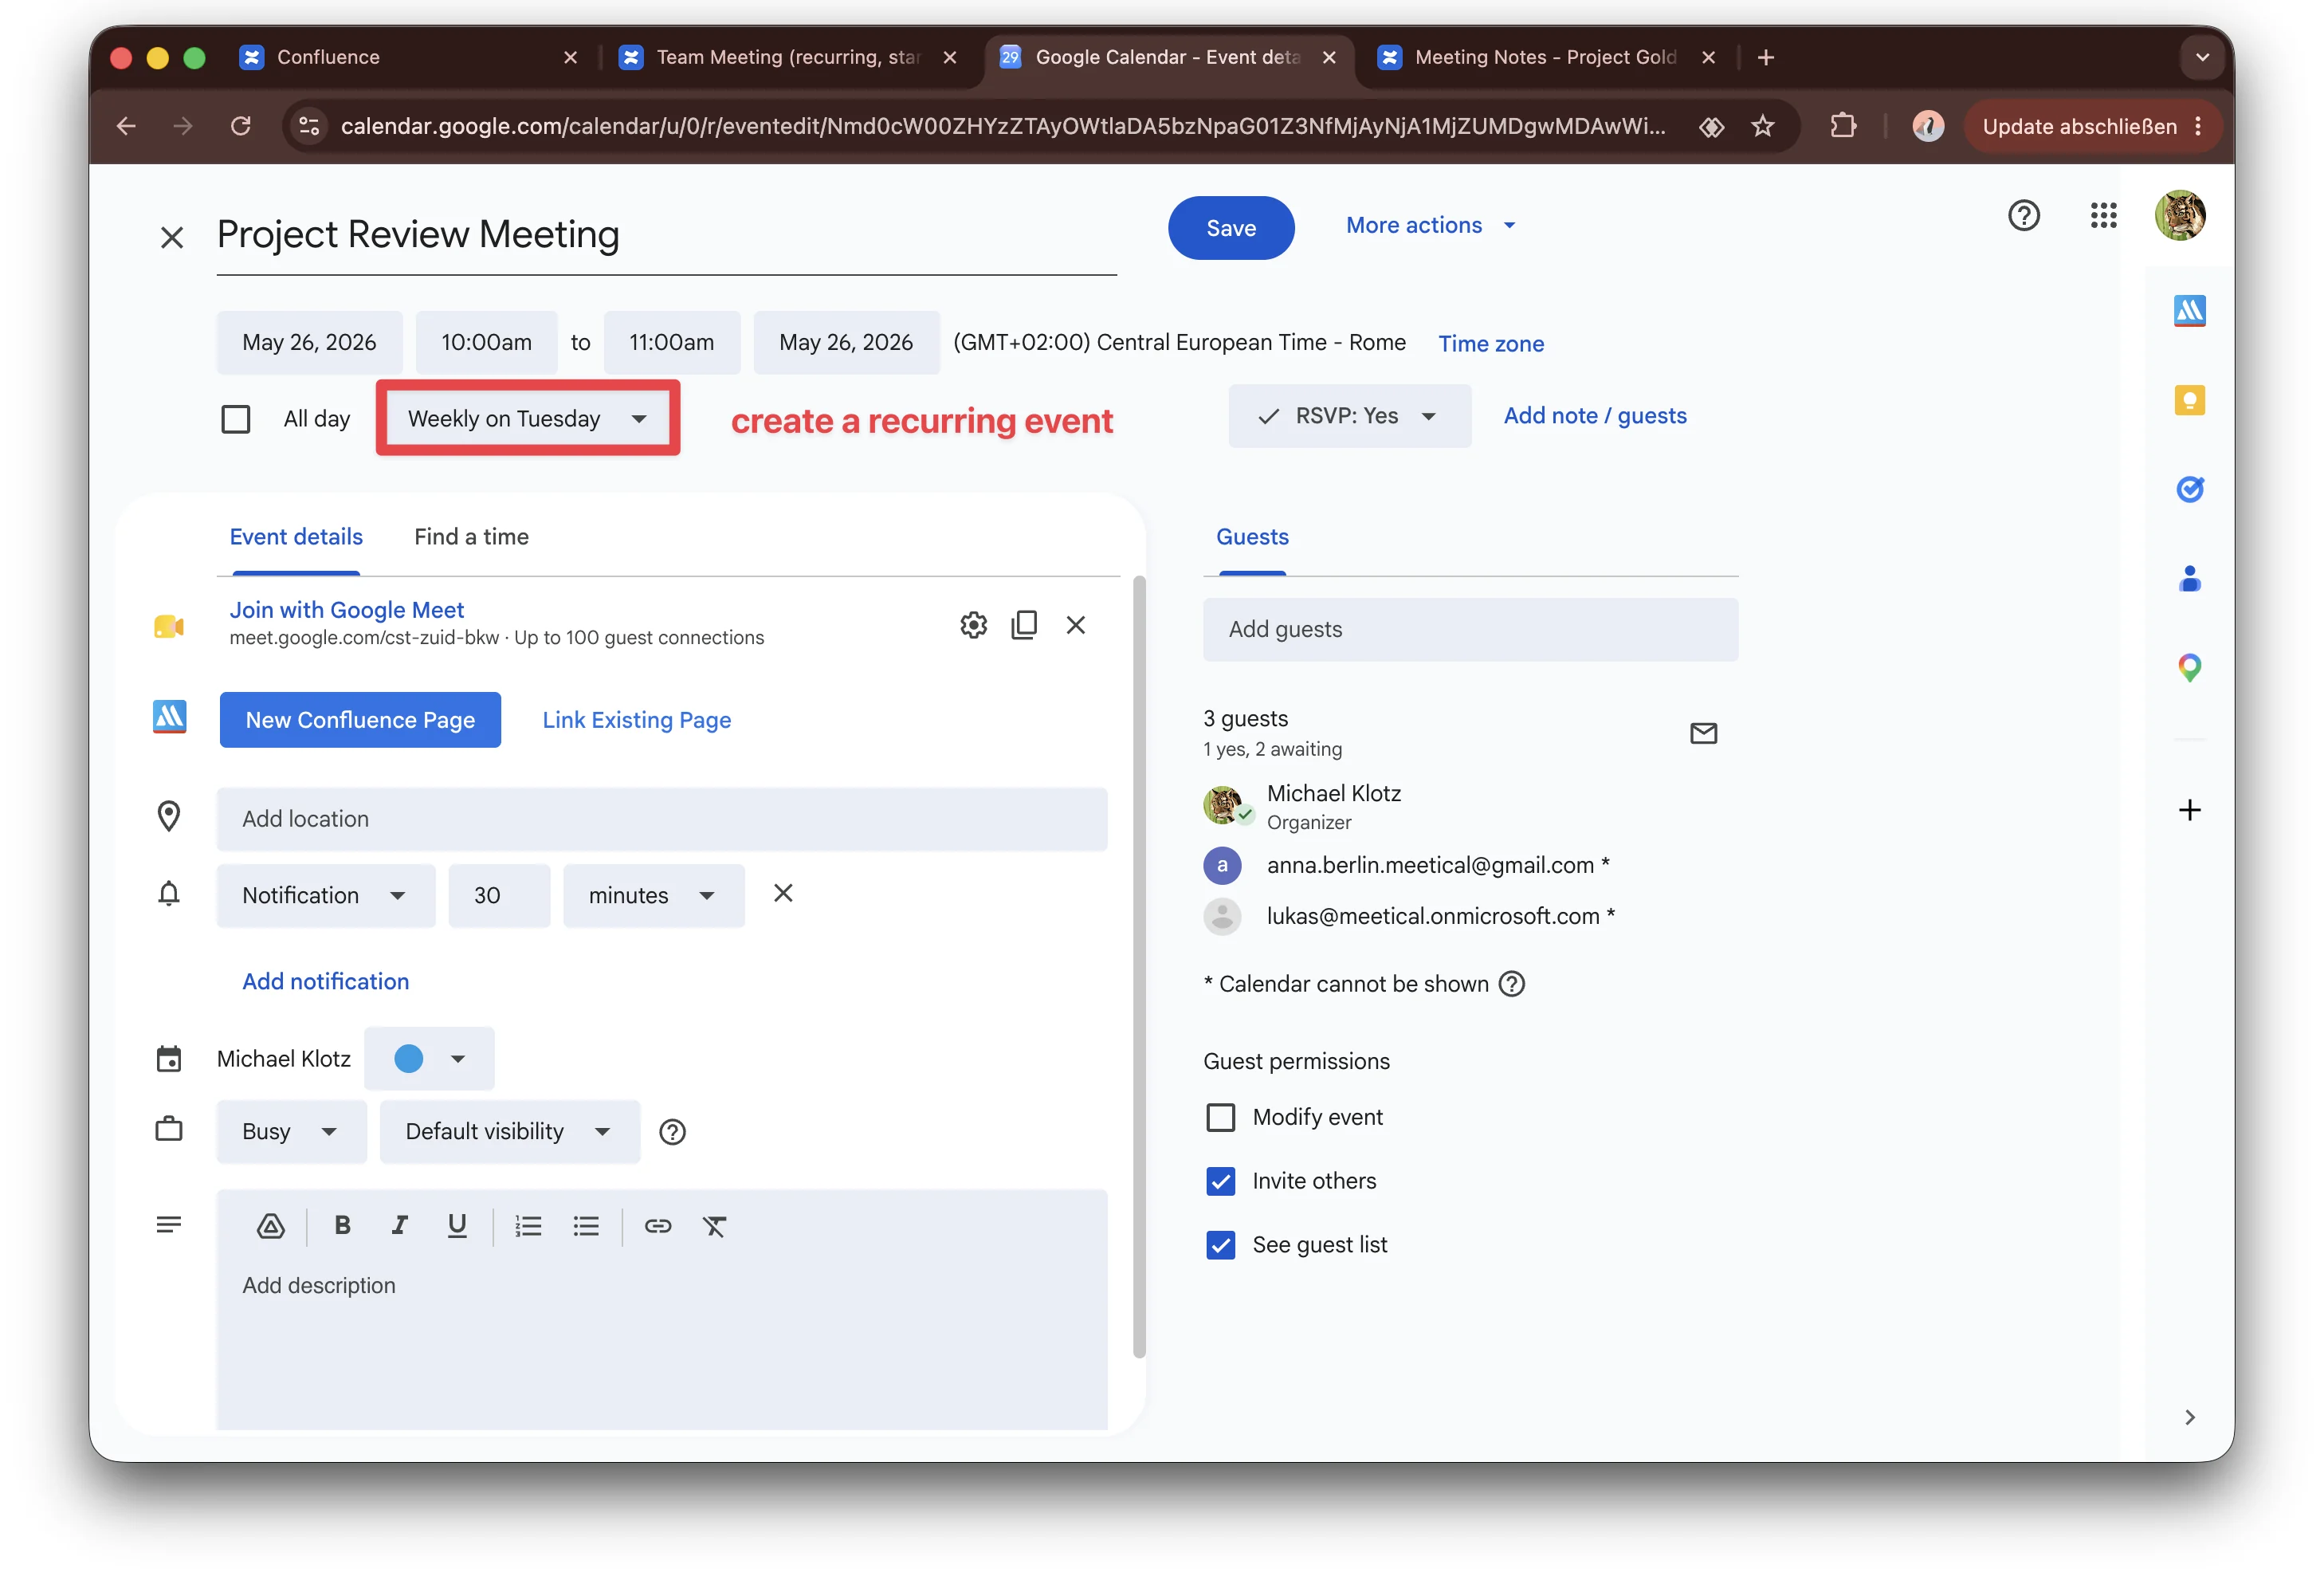Switch to Confluence browser tab
This screenshot has width=2324, height=1580.
408,57
